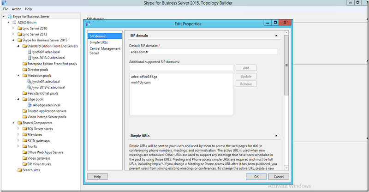Select the Video gateways tree item
This screenshot has width=369, height=192.
point(39,158)
